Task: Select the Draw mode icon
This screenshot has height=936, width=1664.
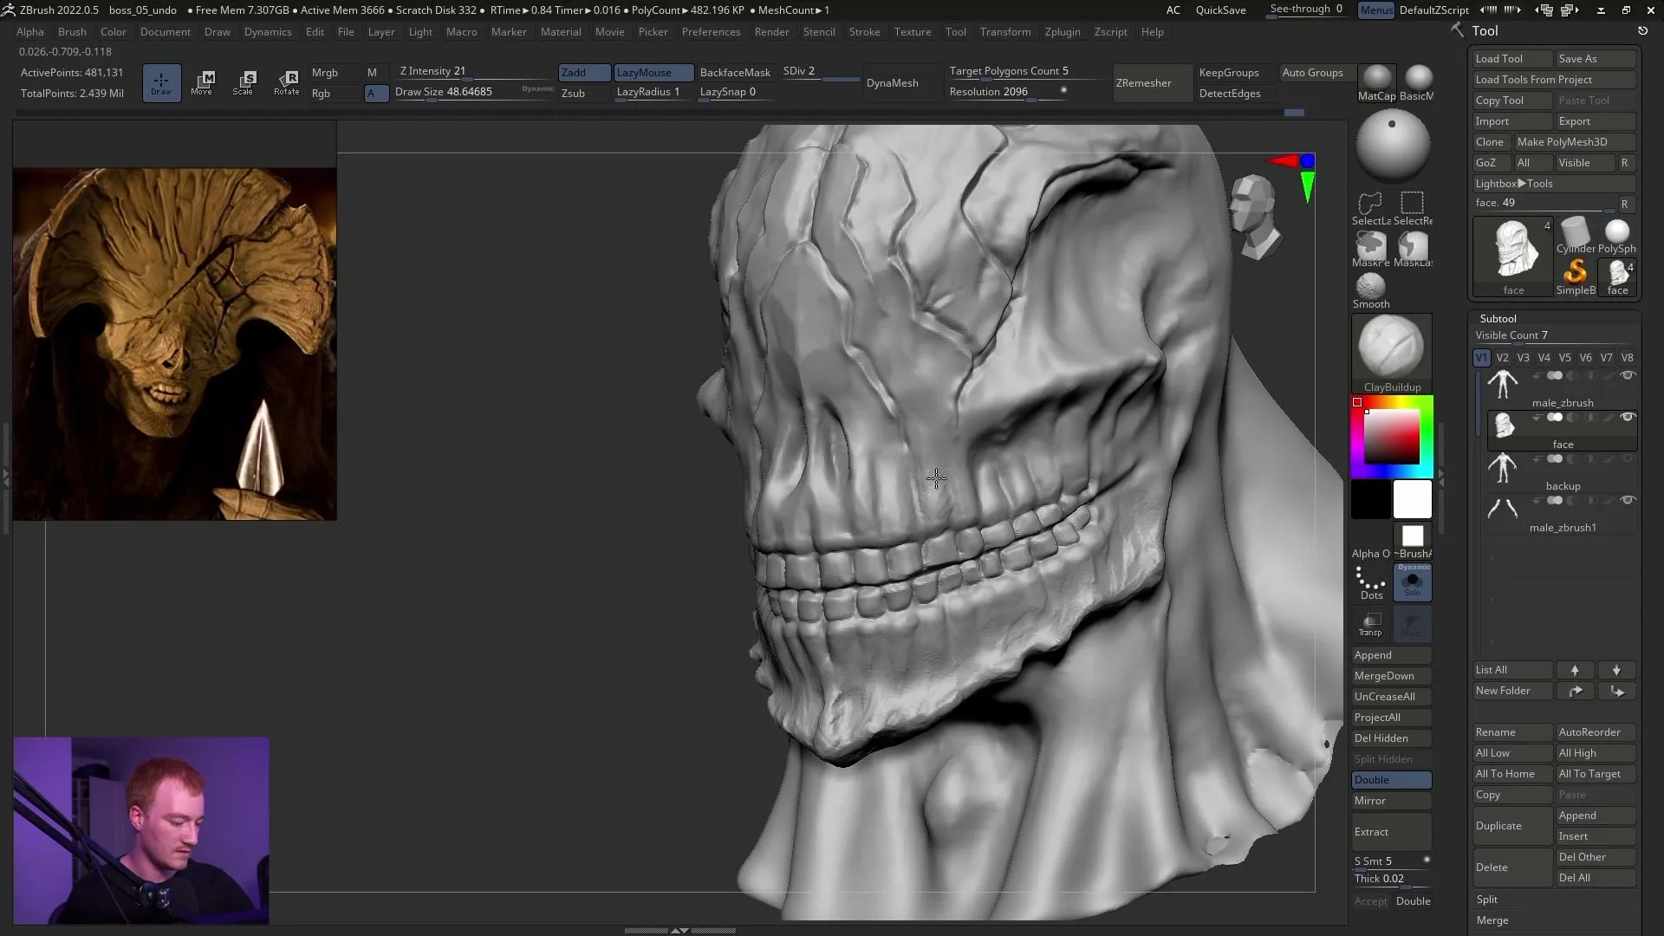Action: (161, 82)
